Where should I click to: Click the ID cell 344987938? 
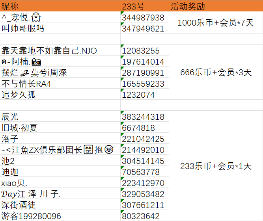pos(145,17)
